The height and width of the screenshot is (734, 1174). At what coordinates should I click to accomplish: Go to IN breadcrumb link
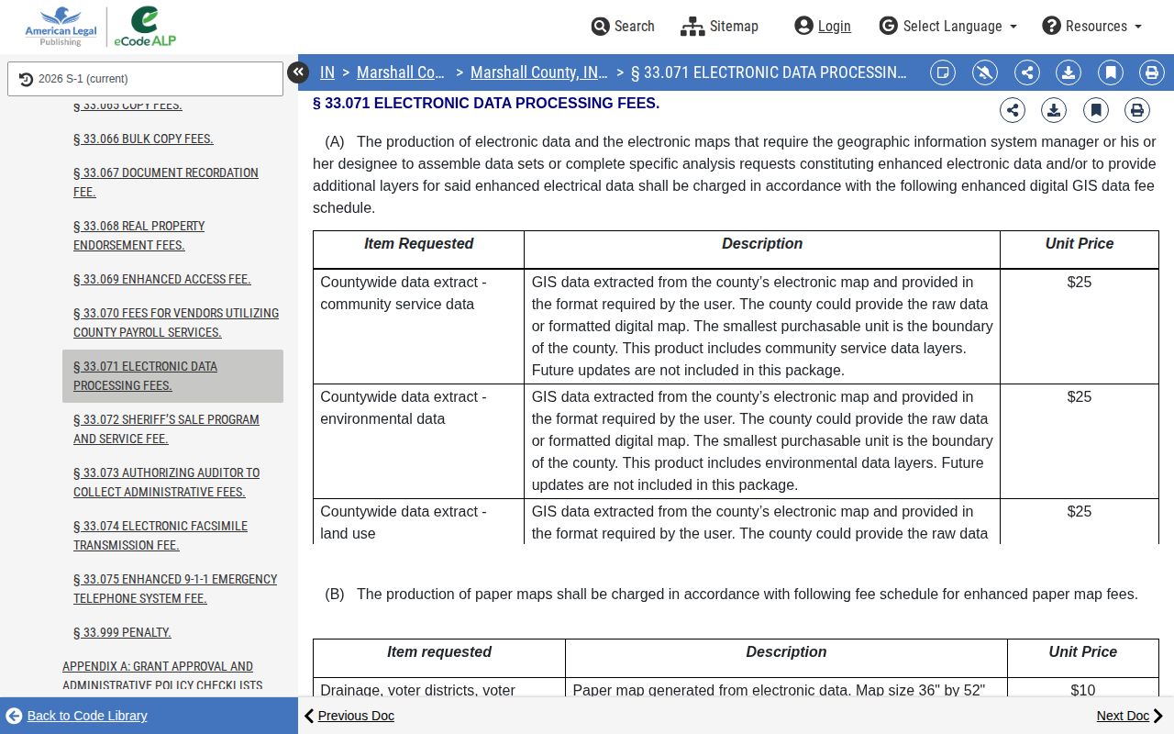327,72
